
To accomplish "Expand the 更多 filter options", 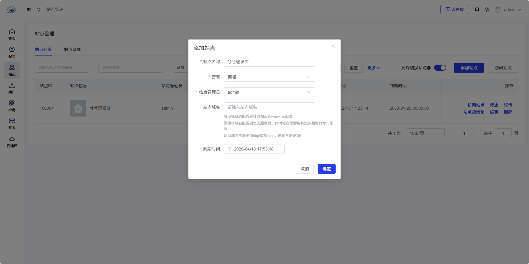I will pyautogui.click(x=374, y=68).
